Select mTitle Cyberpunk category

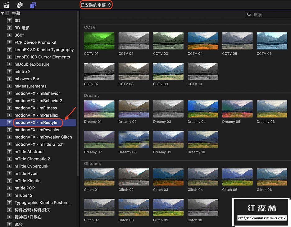pos(31,166)
